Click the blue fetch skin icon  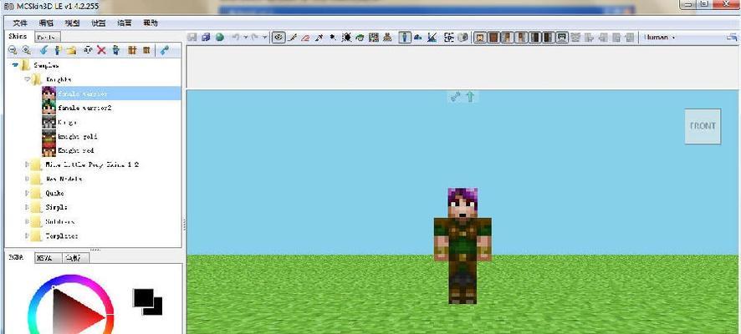tap(165, 50)
